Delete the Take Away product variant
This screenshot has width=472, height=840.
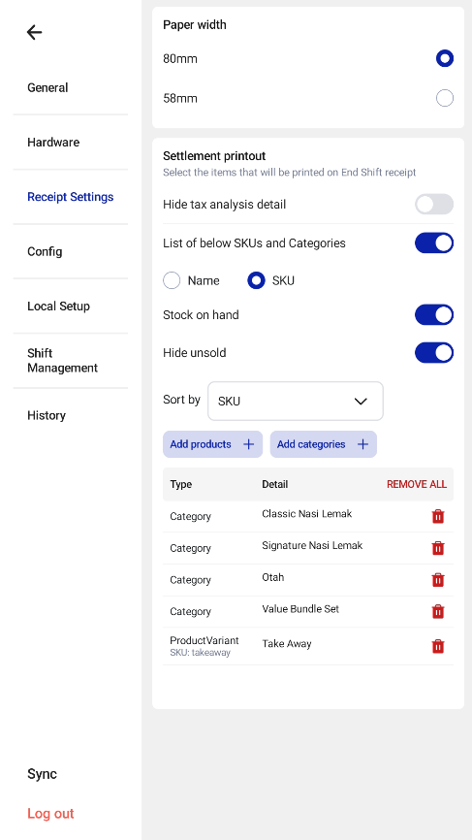pyautogui.click(x=438, y=646)
